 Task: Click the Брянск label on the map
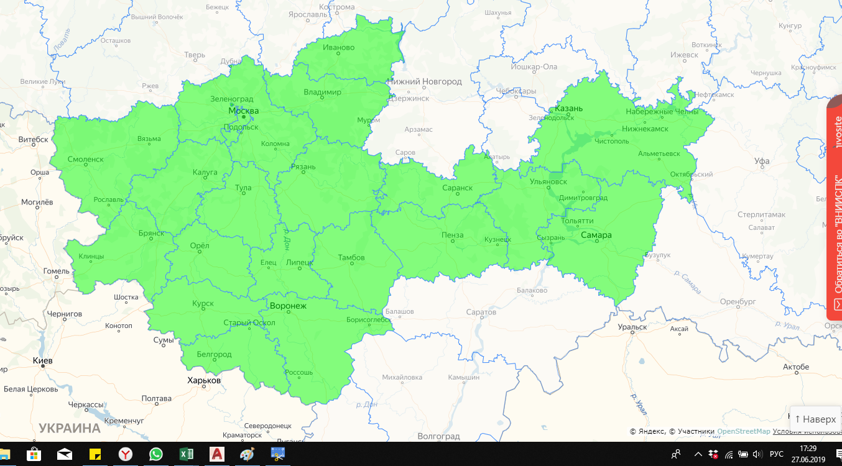pyautogui.click(x=152, y=233)
